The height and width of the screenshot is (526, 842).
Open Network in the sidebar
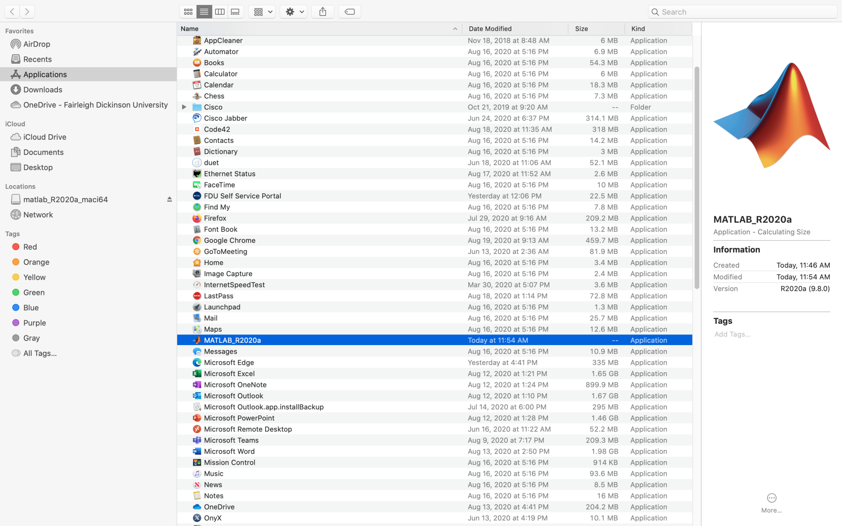pos(88,215)
